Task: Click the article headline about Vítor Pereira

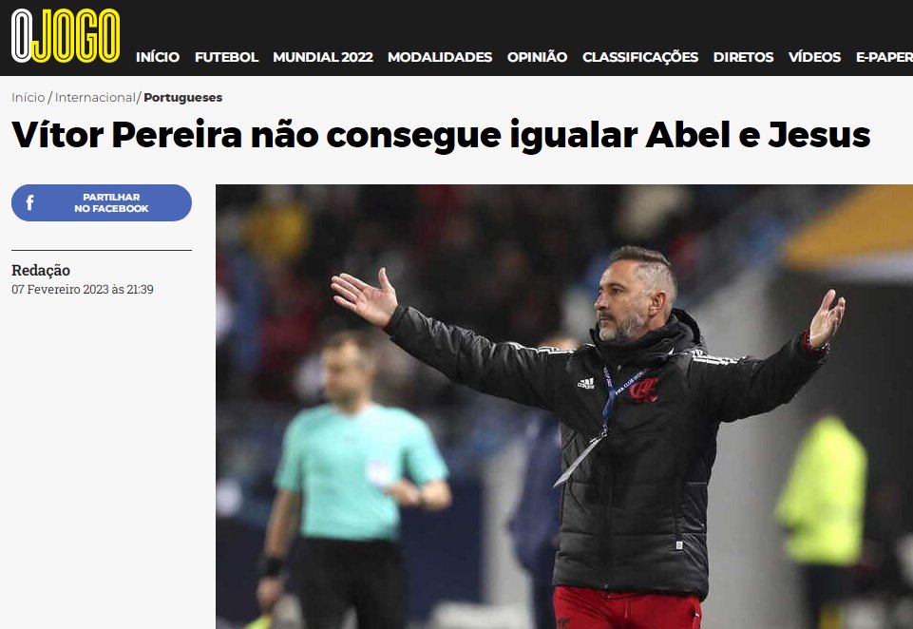Action: point(441,135)
